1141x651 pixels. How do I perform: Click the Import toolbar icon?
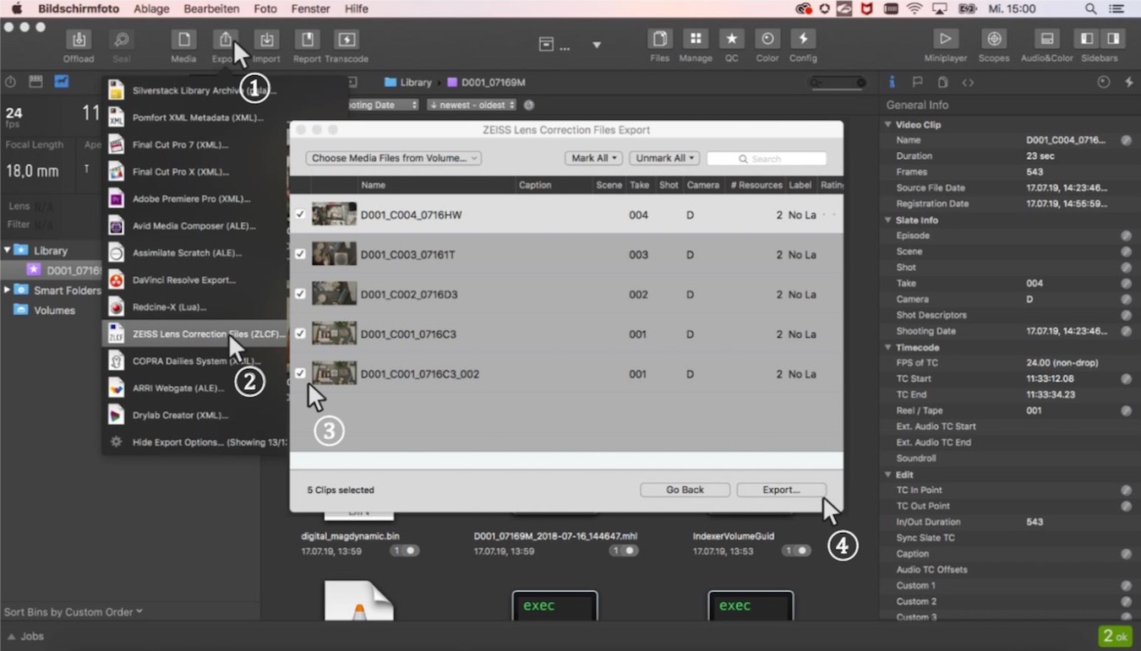pyautogui.click(x=266, y=40)
